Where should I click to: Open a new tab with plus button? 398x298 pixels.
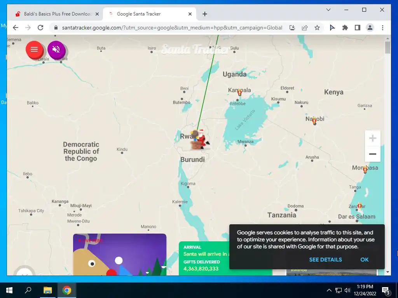click(205, 14)
